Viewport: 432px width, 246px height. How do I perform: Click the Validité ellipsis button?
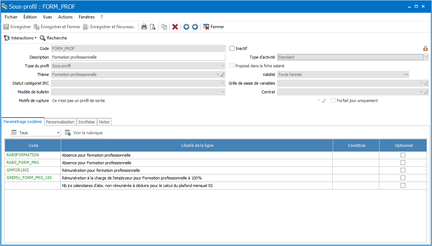coord(406,75)
